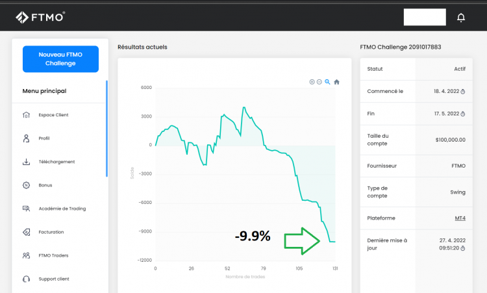Open the notifications bell

(461, 18)
